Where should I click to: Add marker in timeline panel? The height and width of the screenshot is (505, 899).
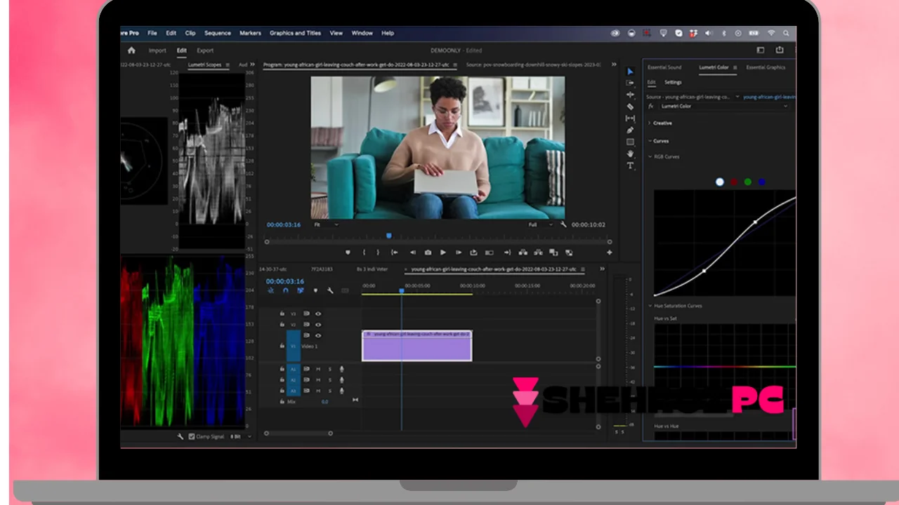point(315,290)
